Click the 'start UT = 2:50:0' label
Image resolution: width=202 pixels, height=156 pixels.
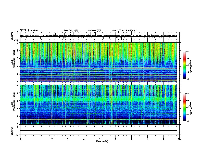click(x=123, y=31)
